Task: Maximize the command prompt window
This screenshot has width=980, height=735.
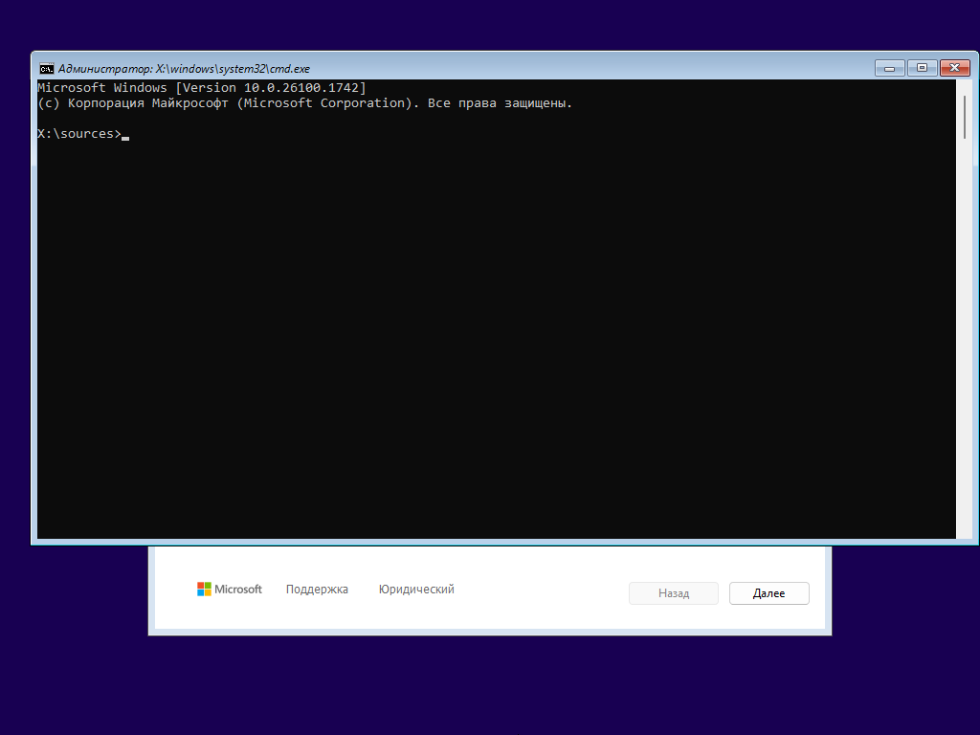Action: point(921,68)
